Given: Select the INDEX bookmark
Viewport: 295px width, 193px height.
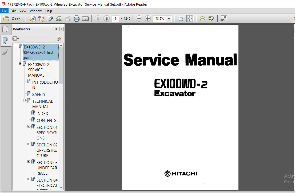Looking at the screenshot, I should tap(42, 114).
